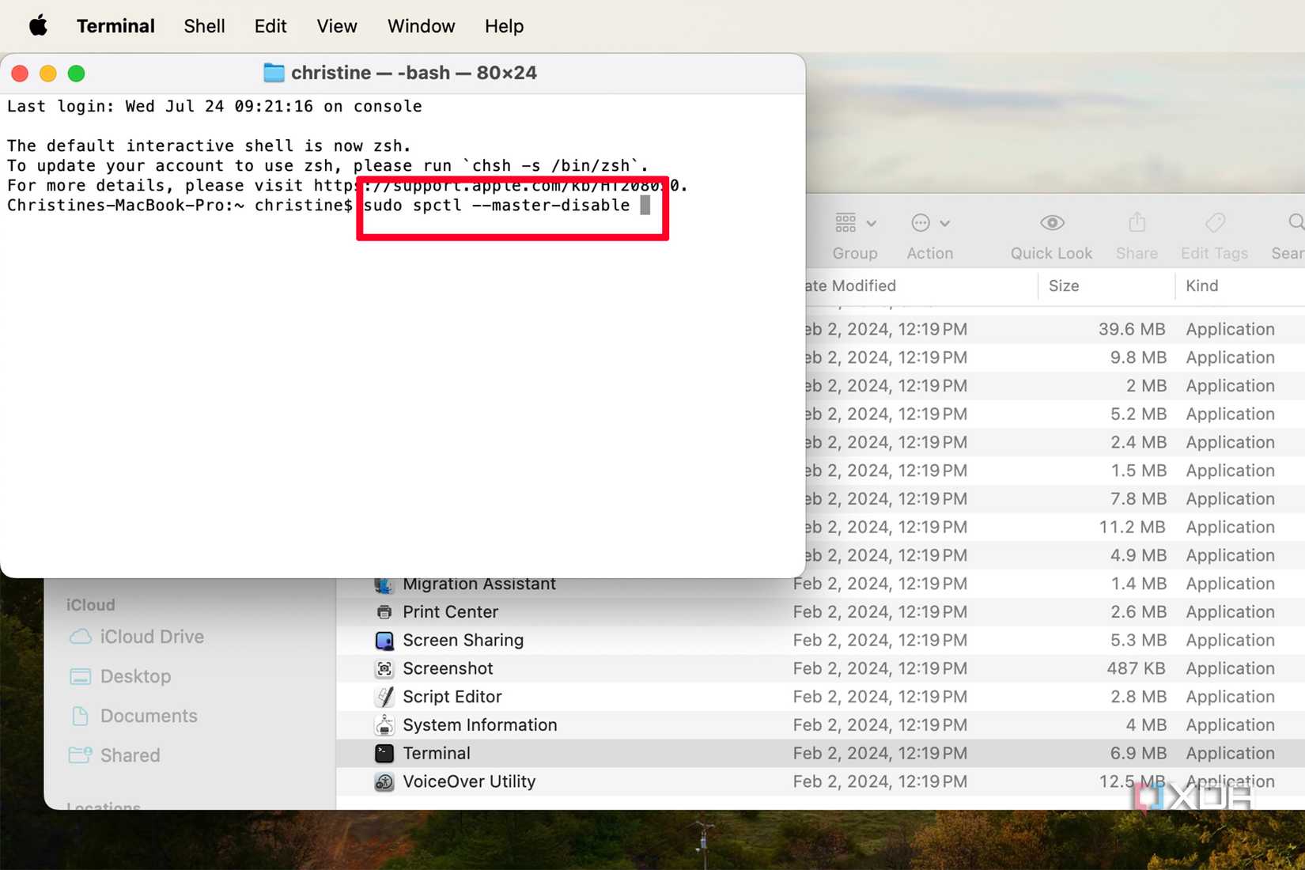The height and width of the screenshot is (870, 1305).
Task: Sort files by Date Modified column
Action: point(849,286)
